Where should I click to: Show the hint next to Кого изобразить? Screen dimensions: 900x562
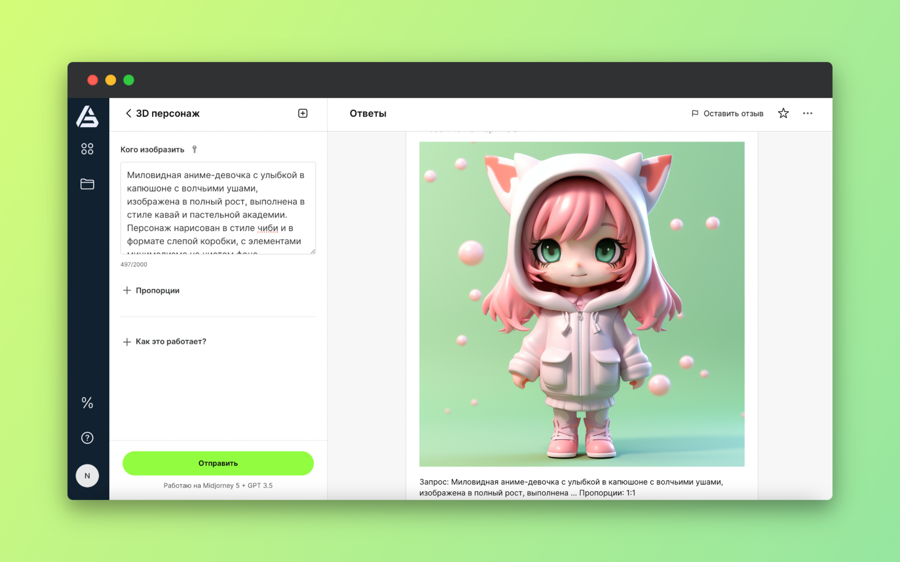(194, 149)
